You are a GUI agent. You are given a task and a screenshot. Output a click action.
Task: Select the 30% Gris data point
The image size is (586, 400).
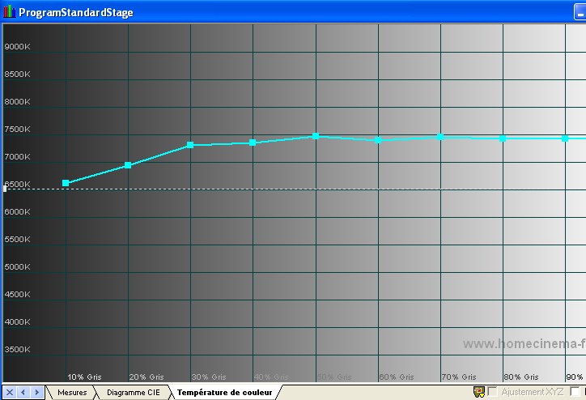coord(190,145)
